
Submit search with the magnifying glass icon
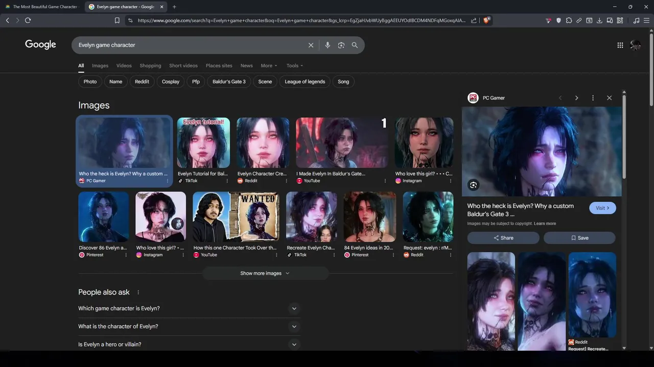355,45
